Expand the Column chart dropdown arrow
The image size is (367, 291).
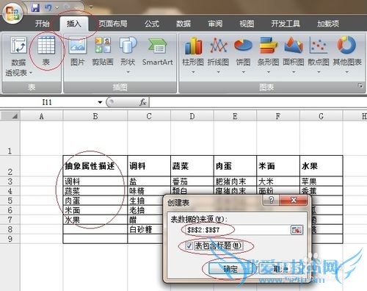193,72
